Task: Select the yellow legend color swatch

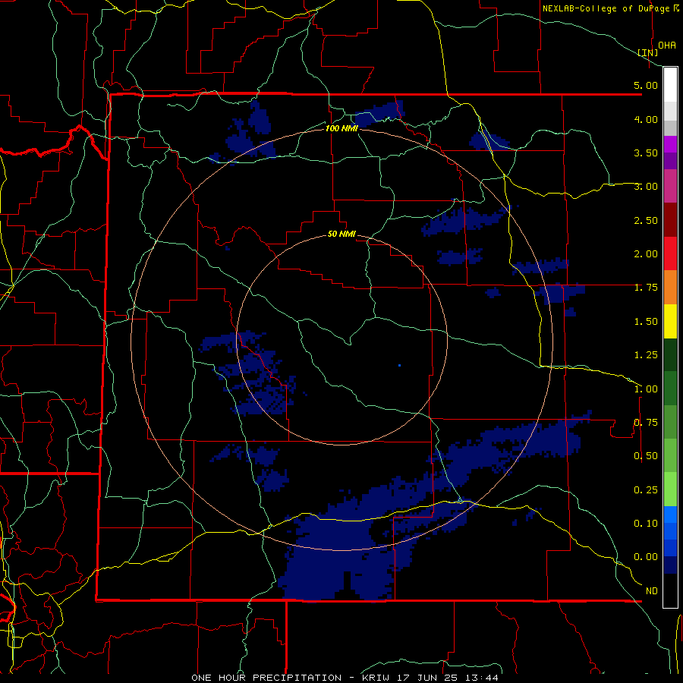Action: 670,321
